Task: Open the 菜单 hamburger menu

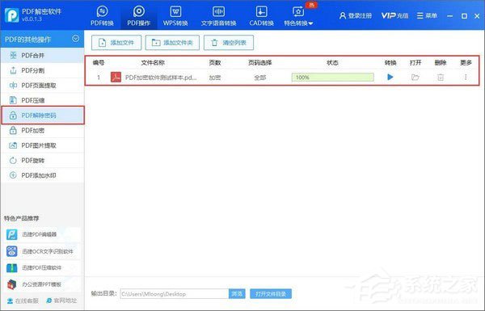Action: point(427,15)
